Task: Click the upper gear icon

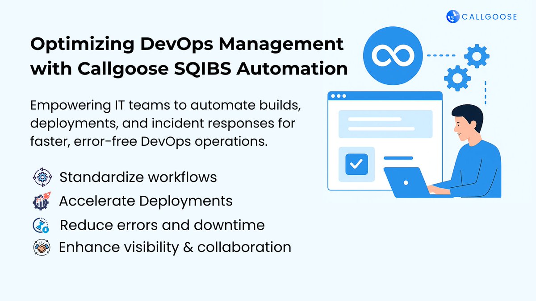Action: click(477, 56)
